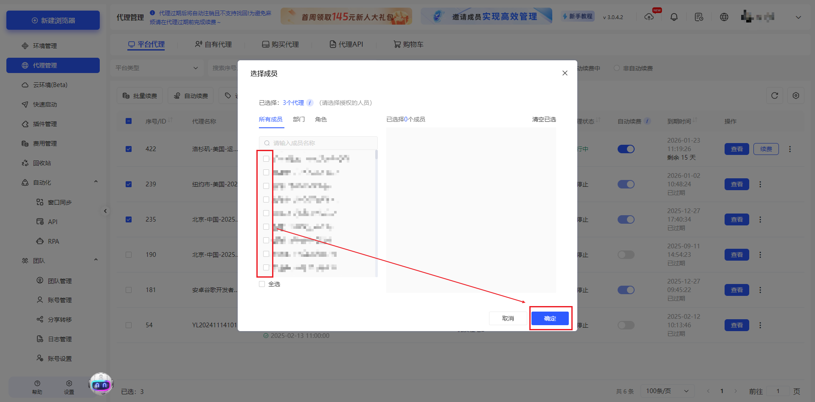Click the notification bell icon
The image size is (815, 402).
[x=674, y=17]
